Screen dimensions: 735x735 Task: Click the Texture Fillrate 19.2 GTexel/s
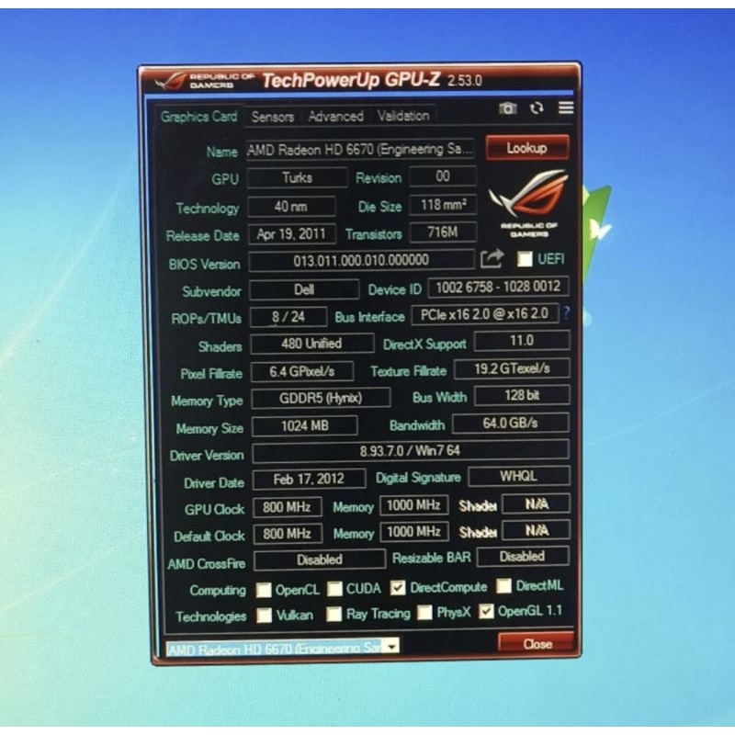(x=512, y=368)
